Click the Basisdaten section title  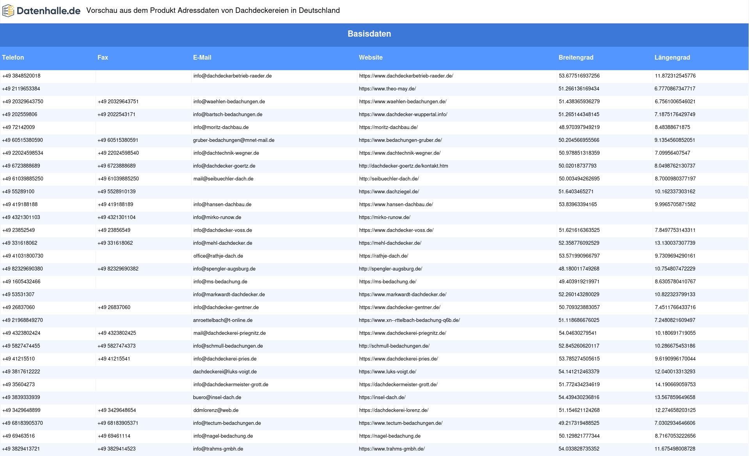369,34
